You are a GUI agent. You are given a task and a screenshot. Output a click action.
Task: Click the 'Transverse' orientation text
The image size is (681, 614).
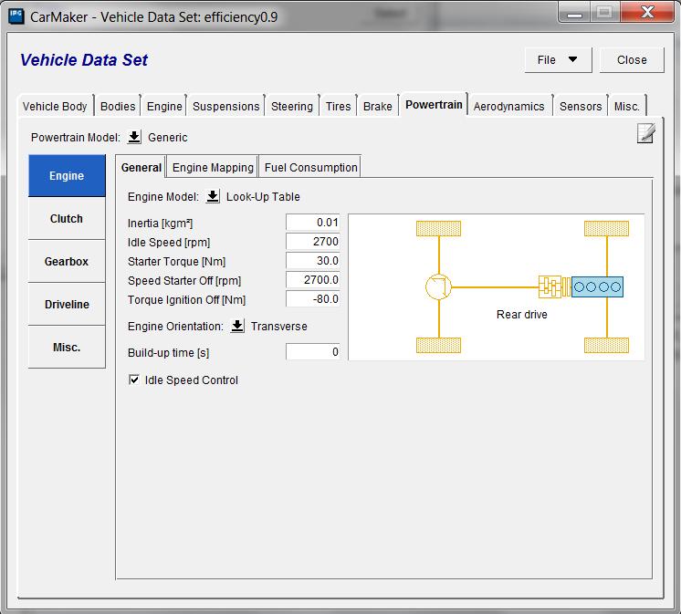click(x=278, y=326)
